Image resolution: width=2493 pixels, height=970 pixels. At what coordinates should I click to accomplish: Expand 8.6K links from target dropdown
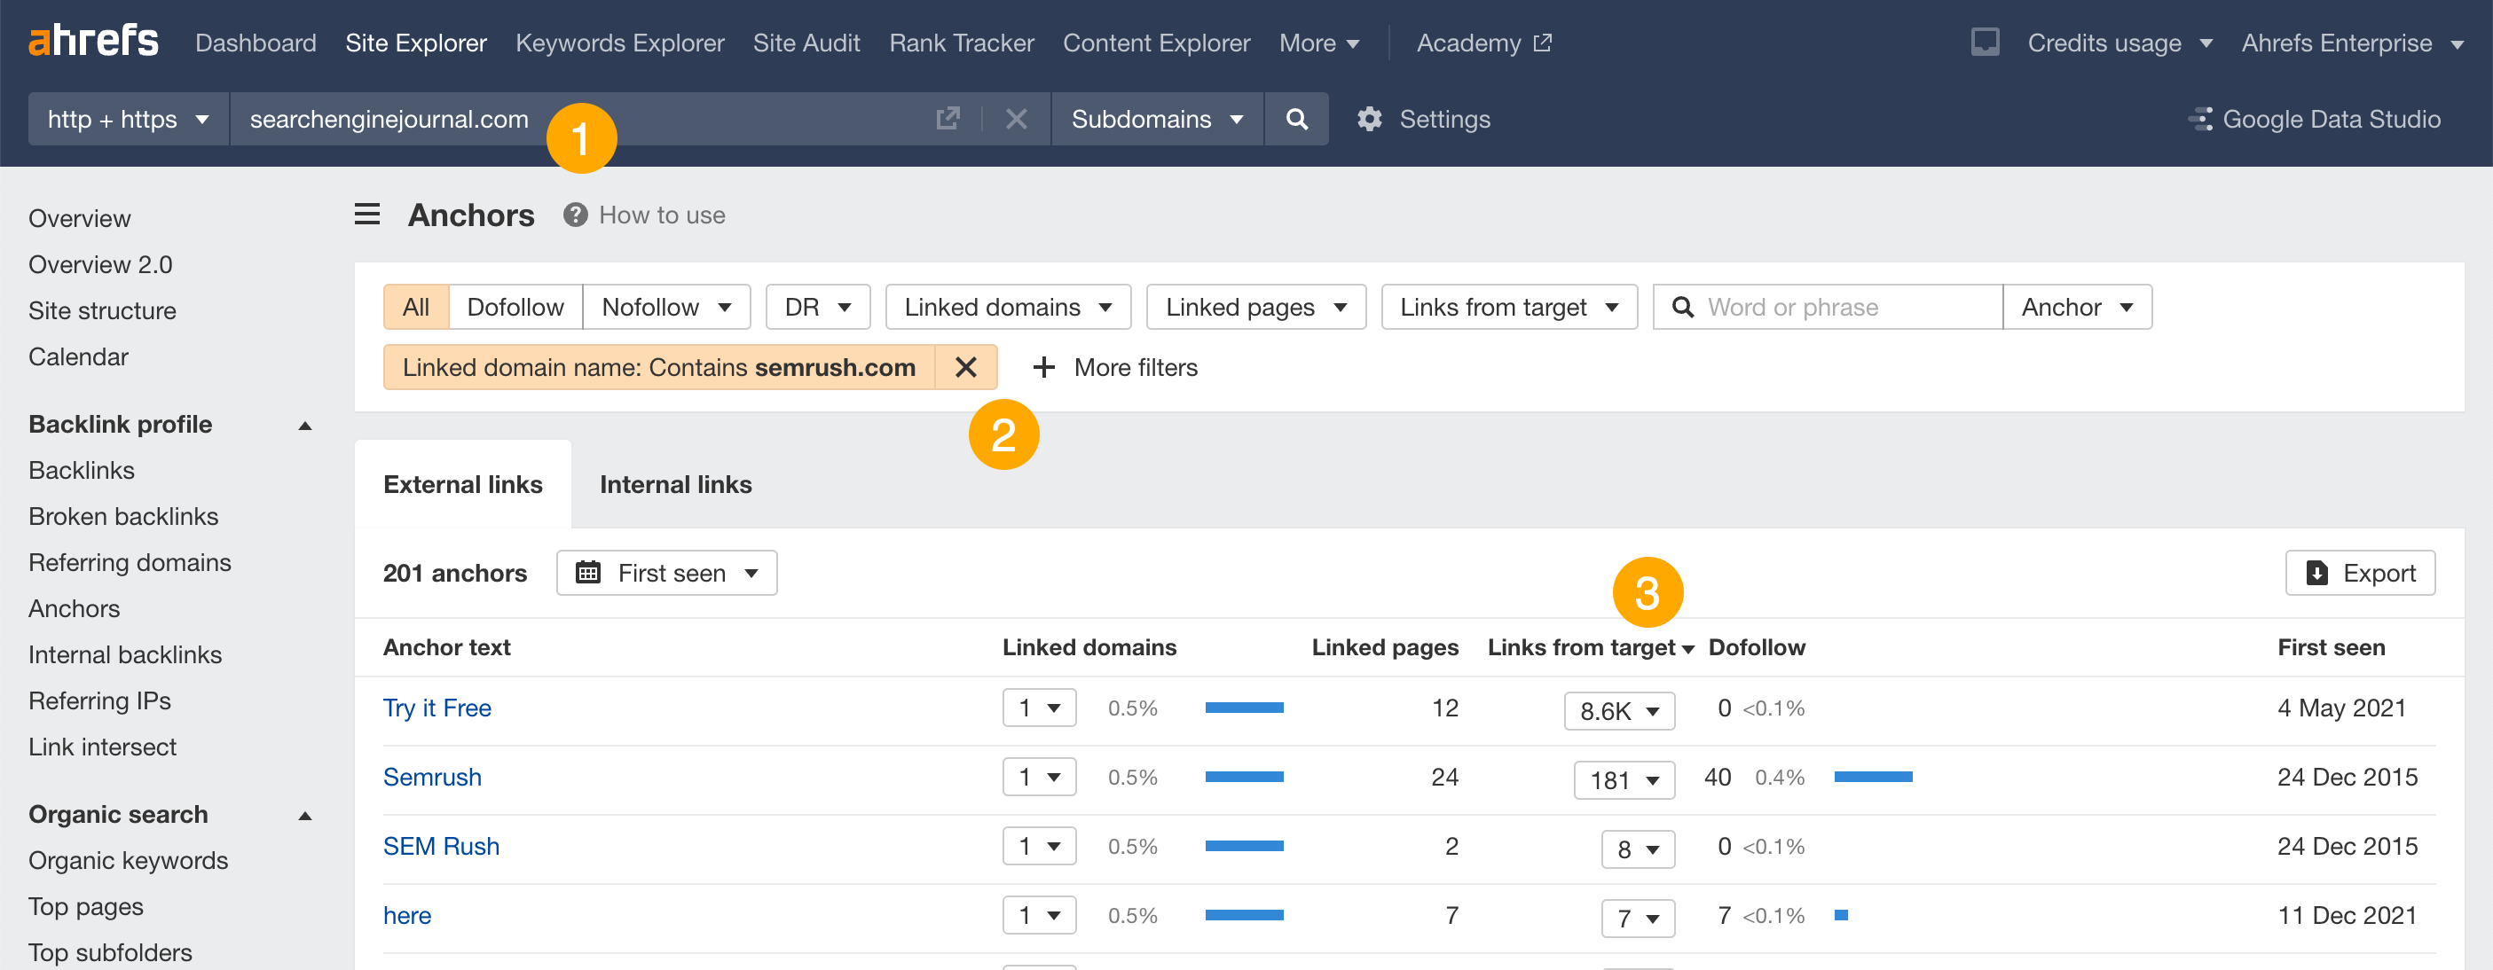(x=1619, y=711)
